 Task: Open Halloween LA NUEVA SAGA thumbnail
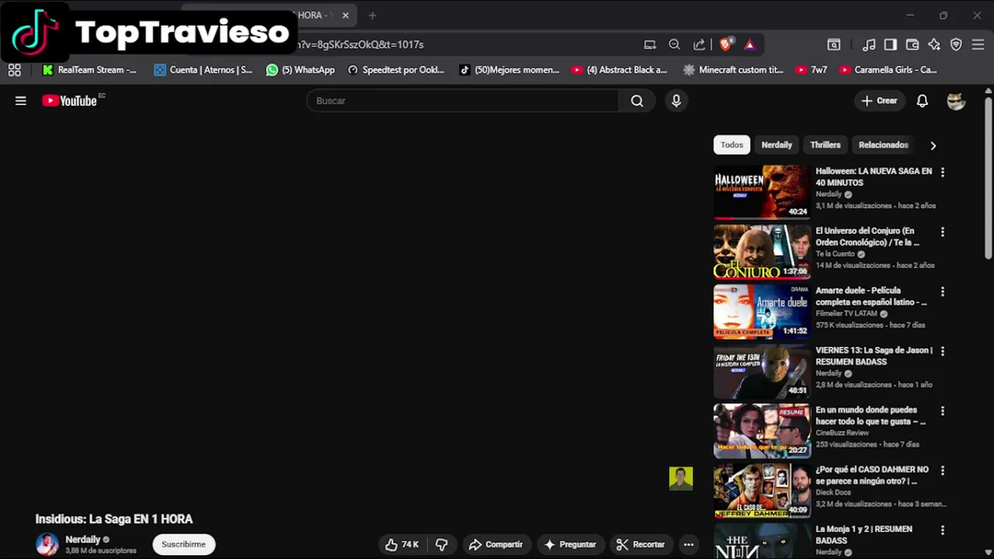(x=762, y=192)
